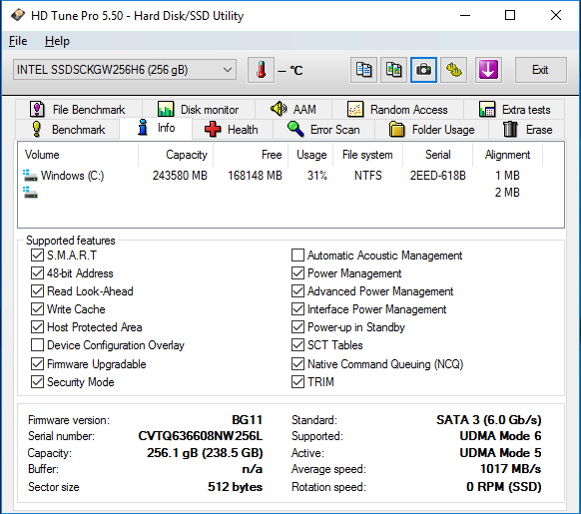Click the 1017 MB/s average speed value
Image resolution: width=581 pixels, height=514 pixels.
(x=510, y=469)
